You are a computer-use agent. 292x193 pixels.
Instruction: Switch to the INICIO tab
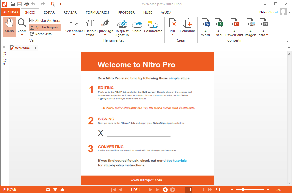tap(30, 12)
